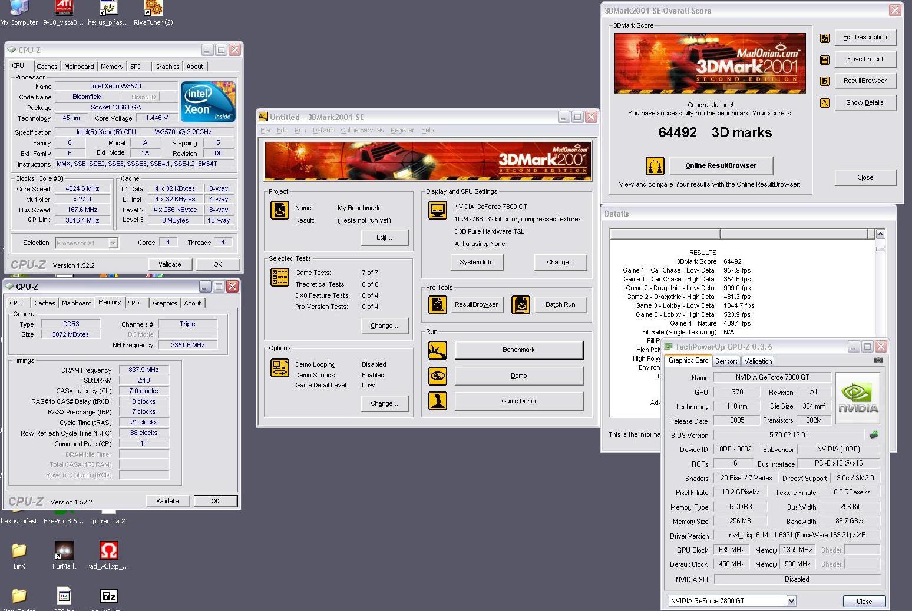Open My Computer desktop icon
Screen dimensions: 912x611
[19, 13]
